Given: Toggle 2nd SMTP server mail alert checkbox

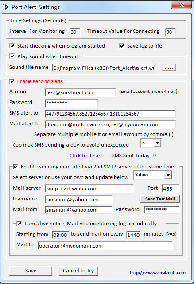Looking at the screenshot, I should point(16,167).
